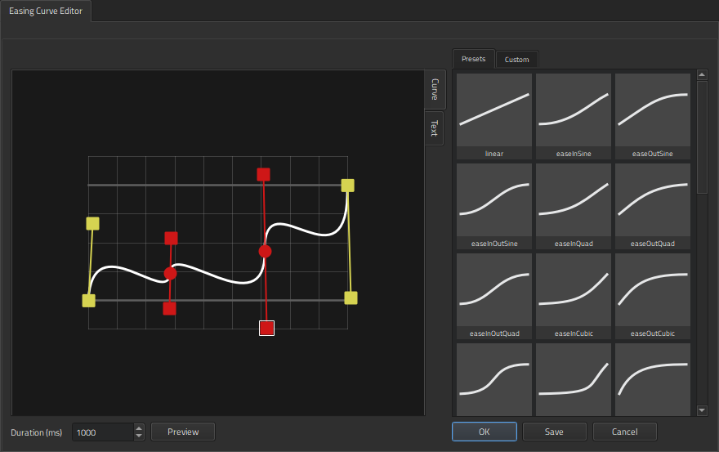This screenshot has width=719, height=452.
Task: Switch to the Custom tab
Action: click(516, 60)
